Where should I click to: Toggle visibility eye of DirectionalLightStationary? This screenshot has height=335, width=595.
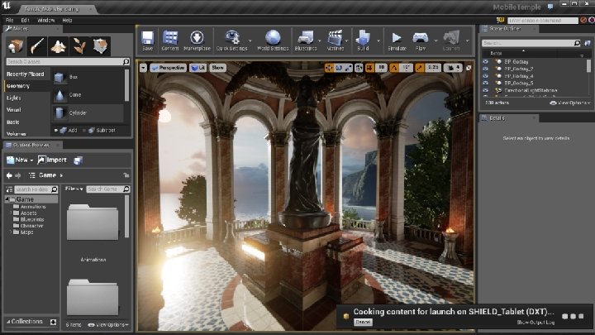(485, 90)
